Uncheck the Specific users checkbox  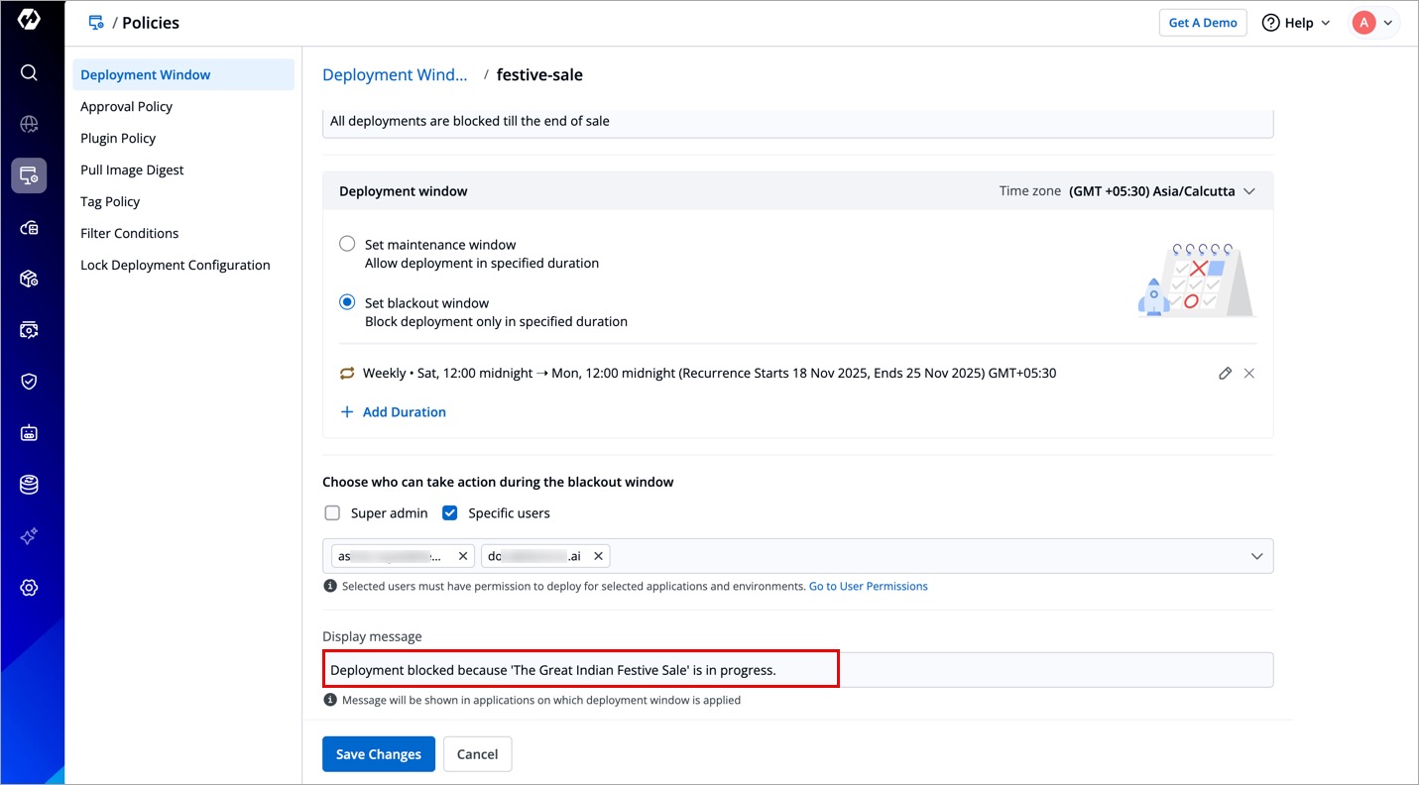pyautogui.click(x=450, y=513)
